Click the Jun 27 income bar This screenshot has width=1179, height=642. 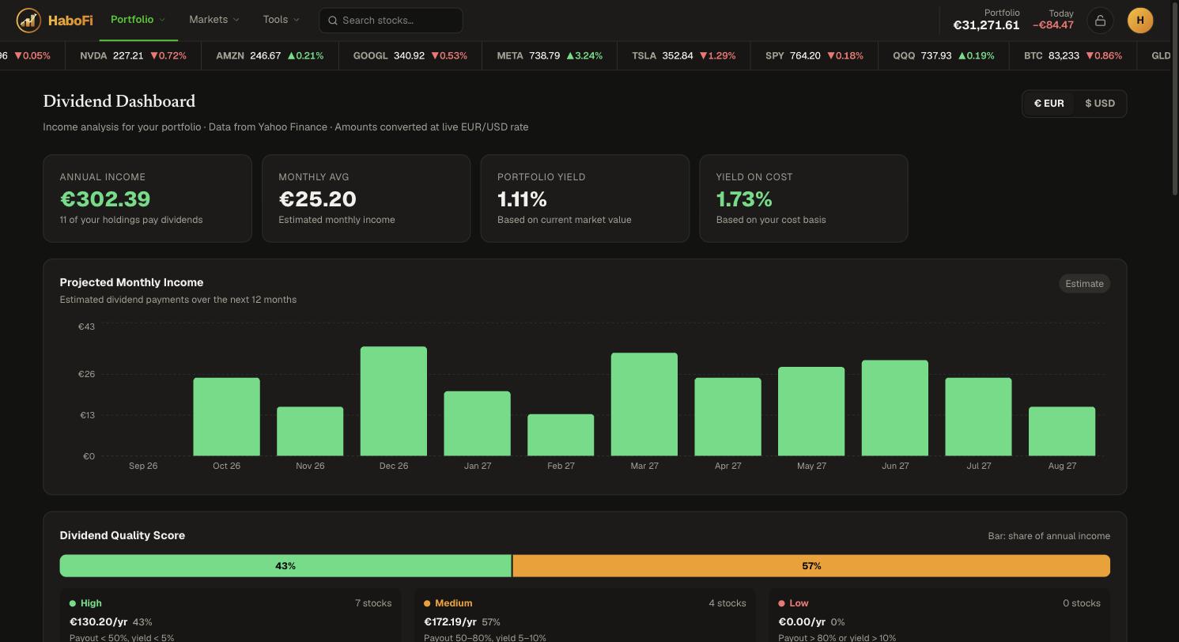895,408
